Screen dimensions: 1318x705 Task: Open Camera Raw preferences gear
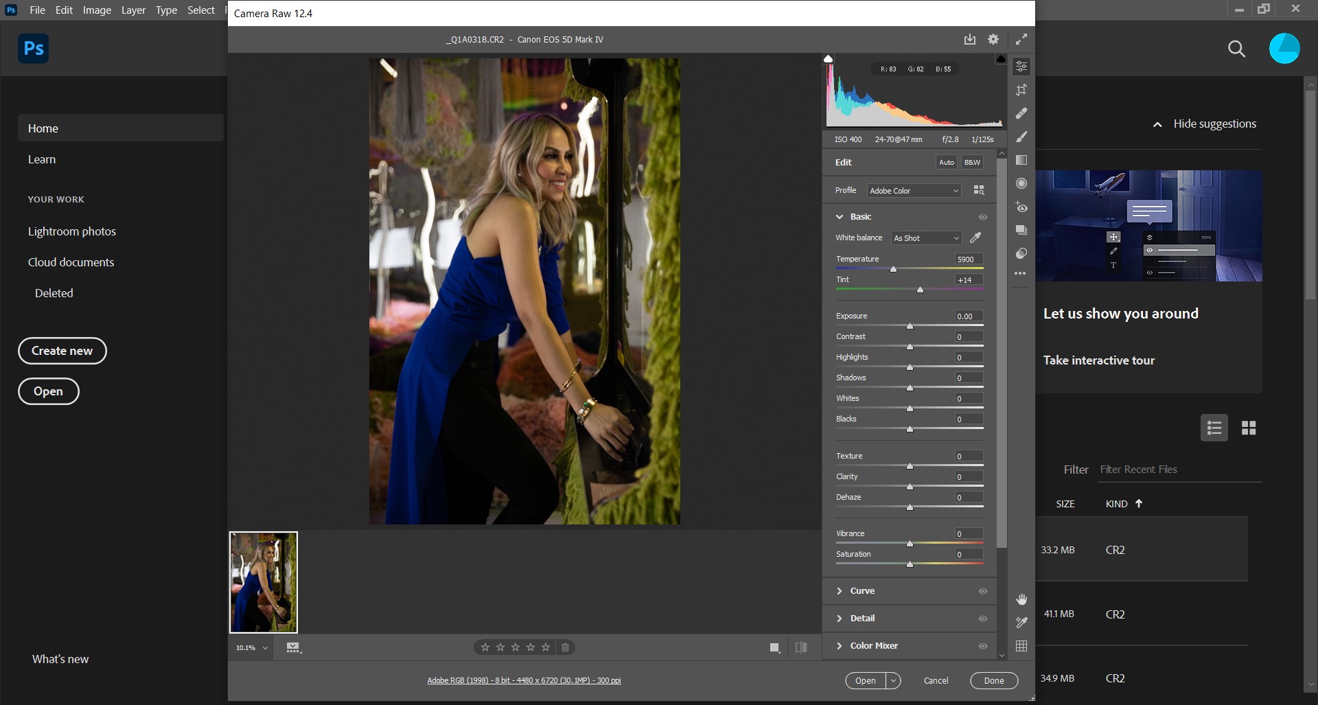click(993, 39)
